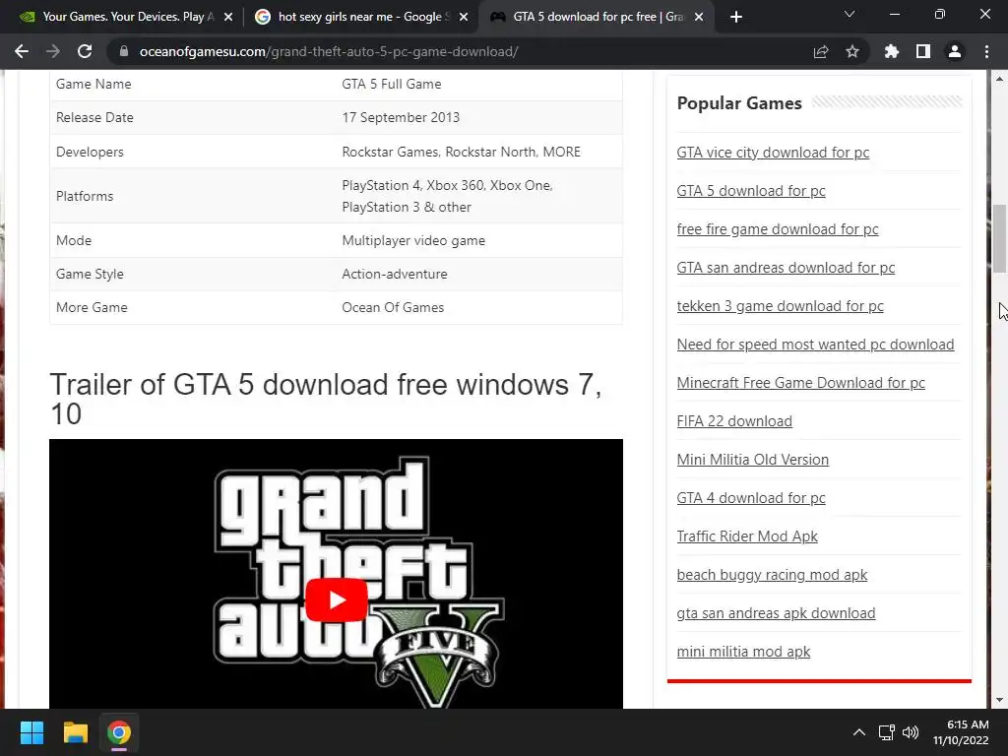The width and height of the screenshot is (1008, 756).
Task: Go back to the previous page
Action: tap(22, 51)
